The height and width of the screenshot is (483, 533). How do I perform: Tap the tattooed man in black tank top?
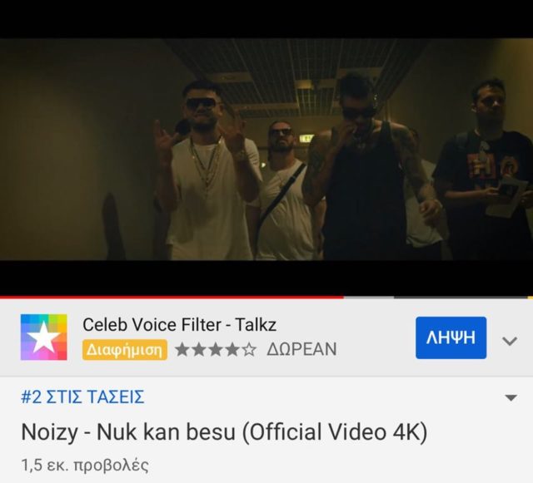tap(366, 170)
